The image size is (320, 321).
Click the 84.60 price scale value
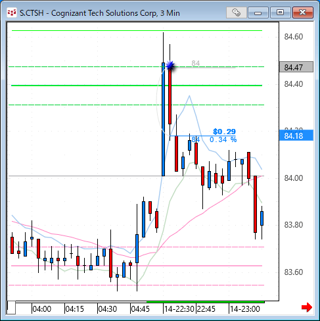[x=294, y=37]
